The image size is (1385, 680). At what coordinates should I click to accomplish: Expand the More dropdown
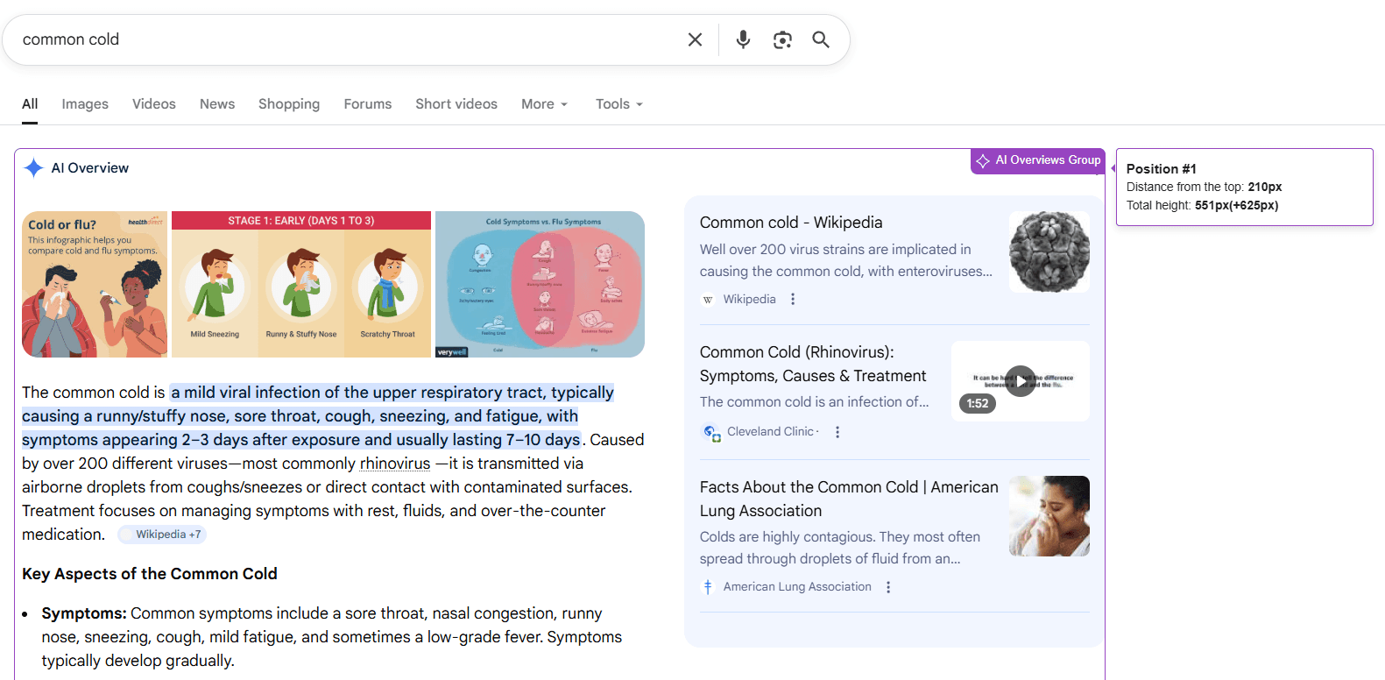point(544,104)
